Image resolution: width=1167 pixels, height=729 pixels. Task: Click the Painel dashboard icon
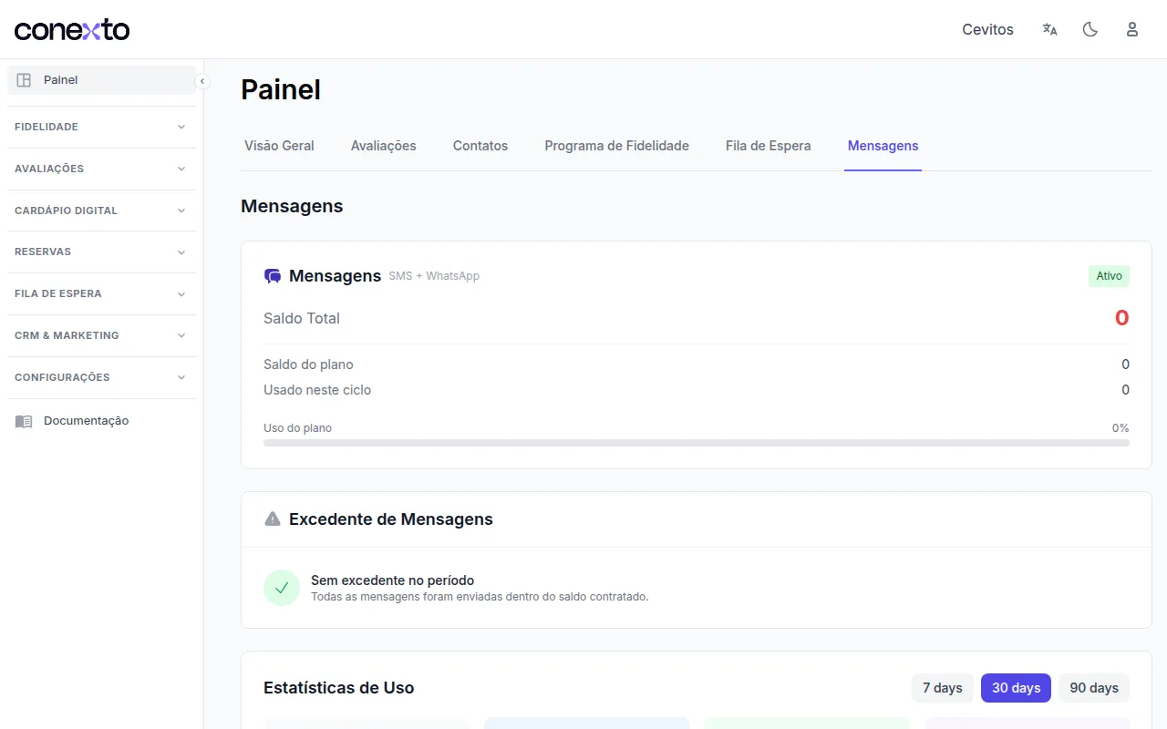tap(24, 80)
